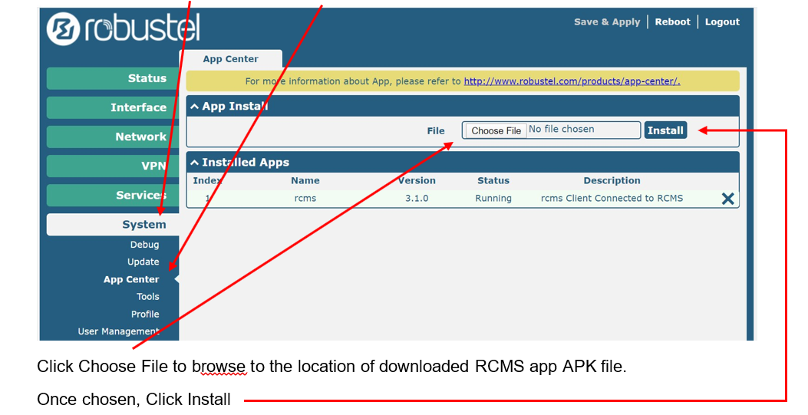Click Reboot in top bar
Viewport: 808px width, 415px height.
pos(672,21)
